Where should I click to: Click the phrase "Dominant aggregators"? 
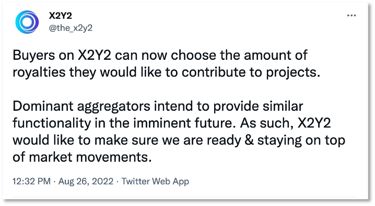click(x=81, y=107)
